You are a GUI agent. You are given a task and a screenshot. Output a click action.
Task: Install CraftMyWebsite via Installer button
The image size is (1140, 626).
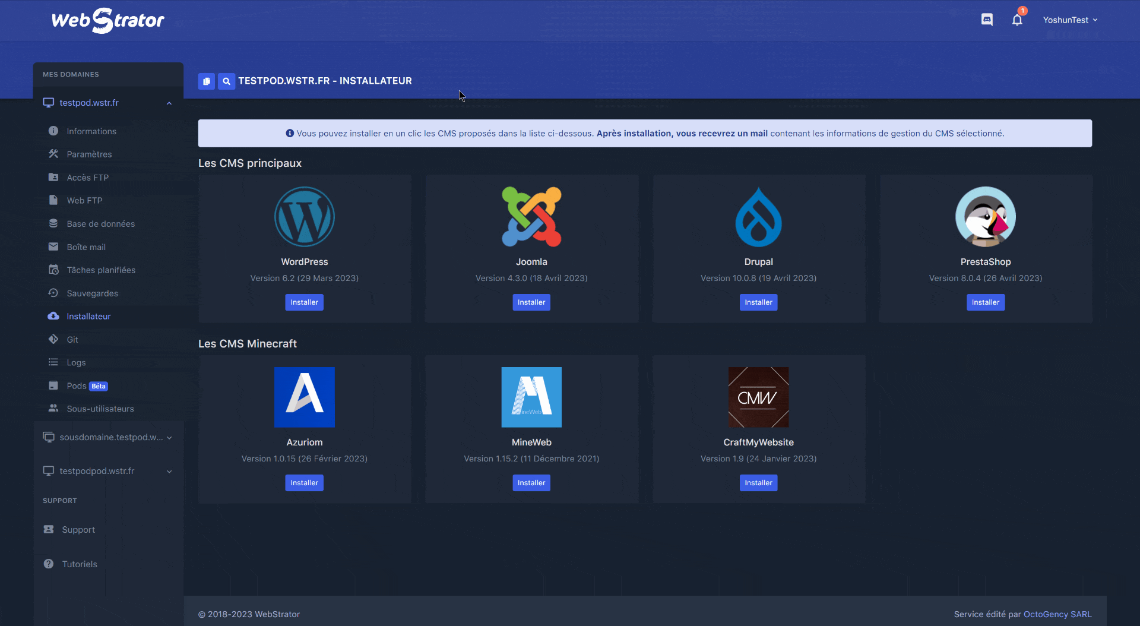pyautogui.click(x=759, y=483)
